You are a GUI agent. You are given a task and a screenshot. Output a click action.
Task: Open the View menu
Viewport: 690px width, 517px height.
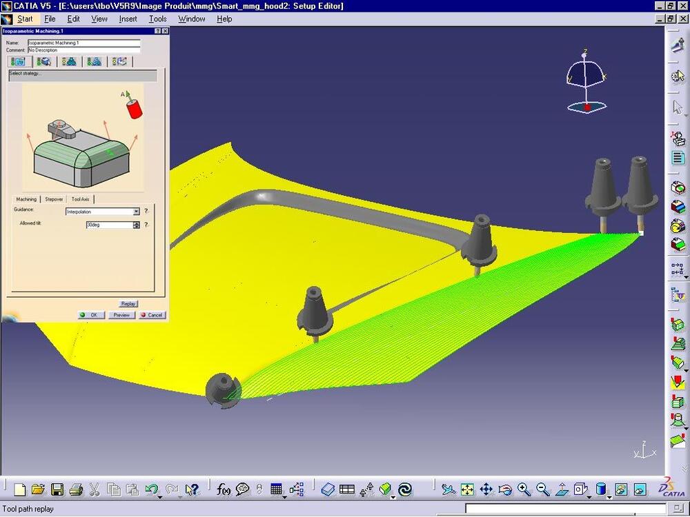[x=99, y=19]
